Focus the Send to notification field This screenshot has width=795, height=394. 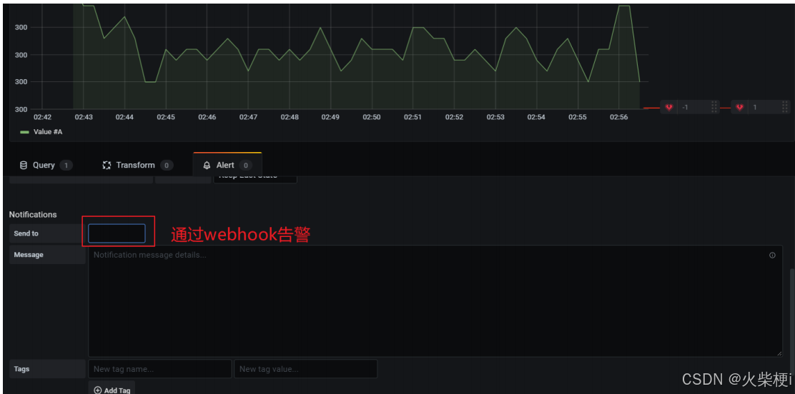click(x=117, y=233)
